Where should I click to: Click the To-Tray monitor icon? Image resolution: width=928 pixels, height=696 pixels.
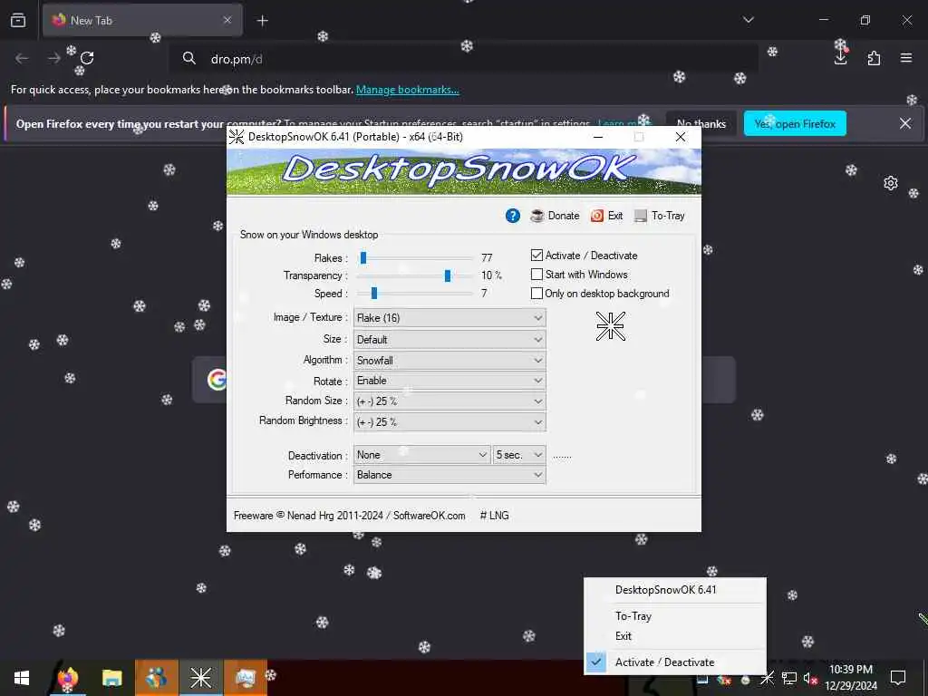coord(641,216)
